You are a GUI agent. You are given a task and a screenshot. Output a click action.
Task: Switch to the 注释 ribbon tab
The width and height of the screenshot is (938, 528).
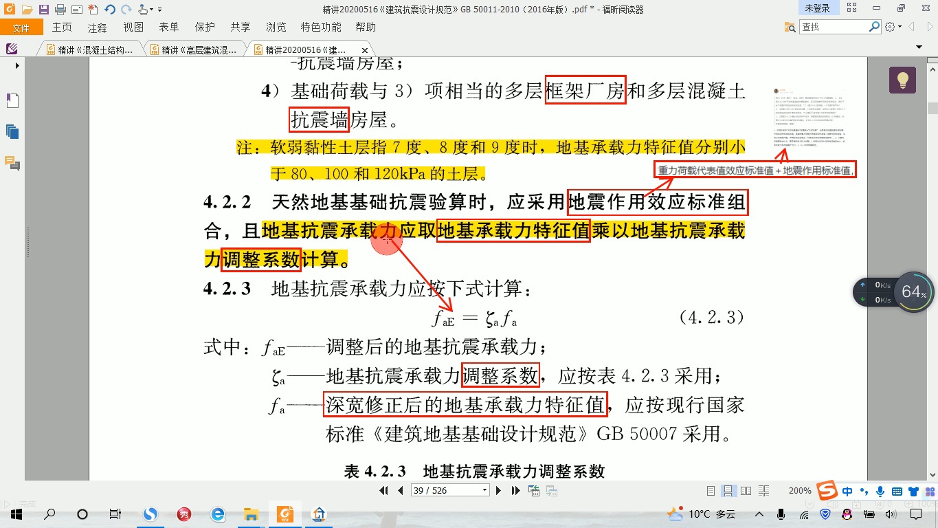(98, 26)
